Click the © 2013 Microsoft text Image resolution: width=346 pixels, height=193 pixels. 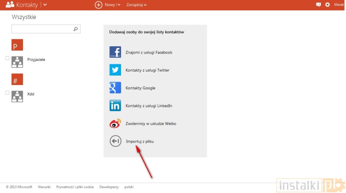click(x=19, y=187)
